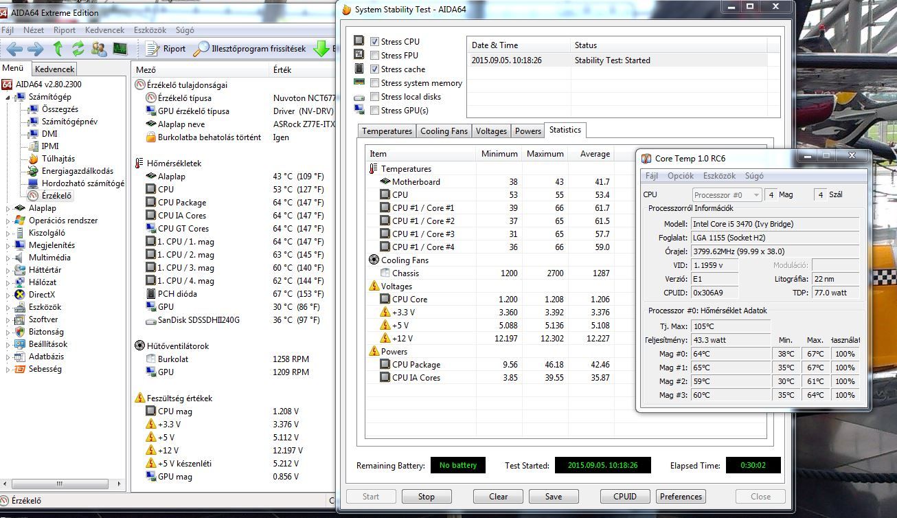
Task: Select the Statistics tab
Action: pyautogui.click(x=565, y=130)
